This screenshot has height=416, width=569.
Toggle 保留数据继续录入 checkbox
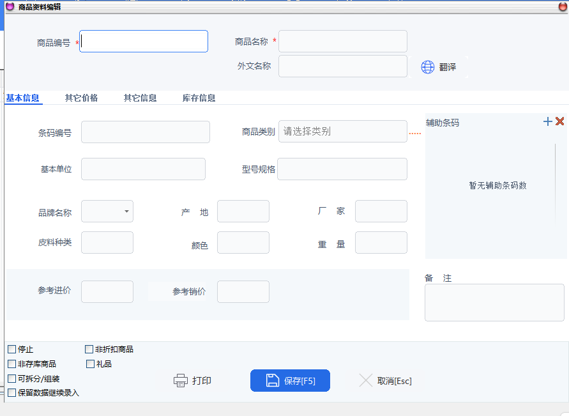point(12,393)
